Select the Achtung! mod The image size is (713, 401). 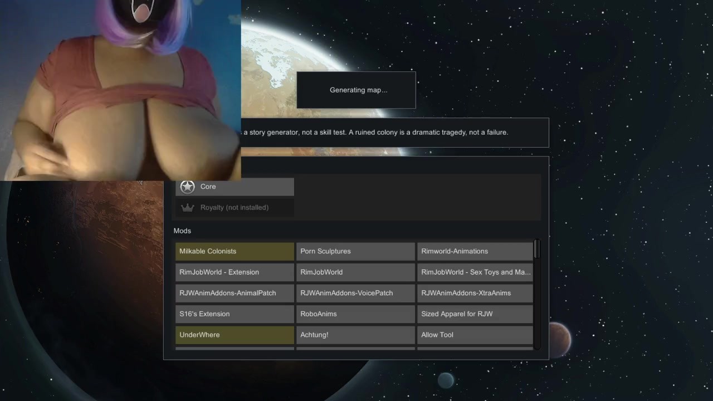[x=355, y=335]
